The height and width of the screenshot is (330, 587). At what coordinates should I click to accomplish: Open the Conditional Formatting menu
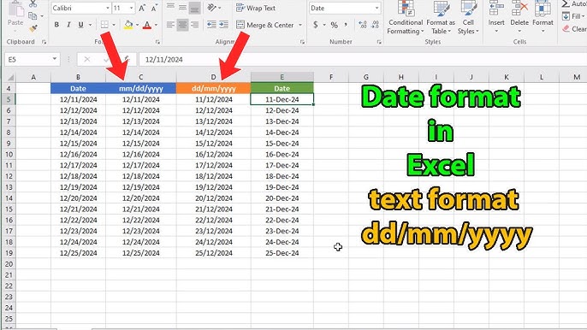[406, 18]
